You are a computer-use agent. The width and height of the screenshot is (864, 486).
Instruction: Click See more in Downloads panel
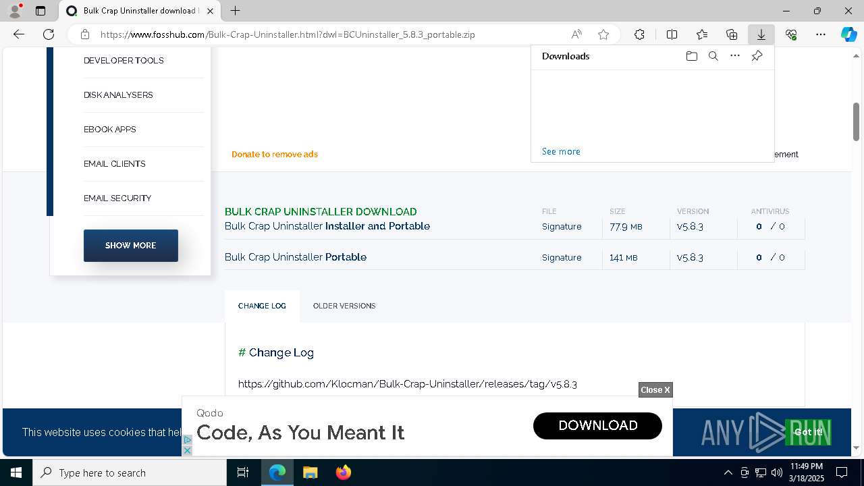pyautogui.click(x=561, y=151)
